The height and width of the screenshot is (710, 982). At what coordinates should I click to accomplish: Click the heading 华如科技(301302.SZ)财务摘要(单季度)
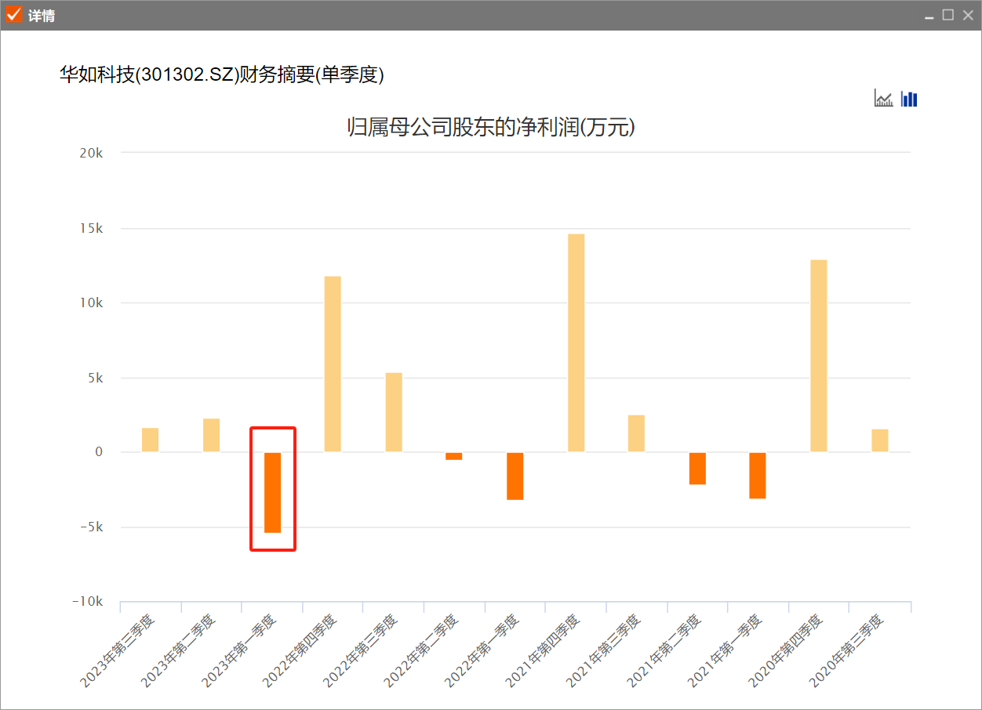pos(221,74)
